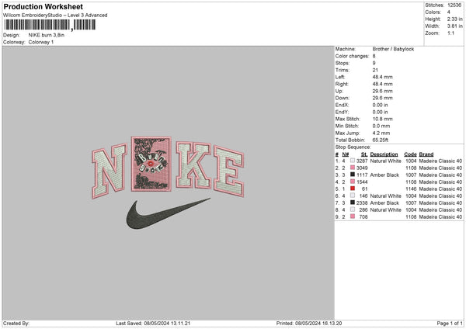Click the Amber Black swatch in stop row 3

click(353, 175)
